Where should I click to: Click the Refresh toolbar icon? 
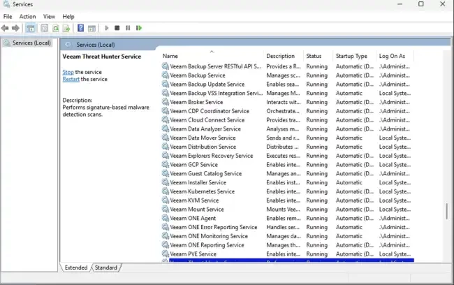56,28
